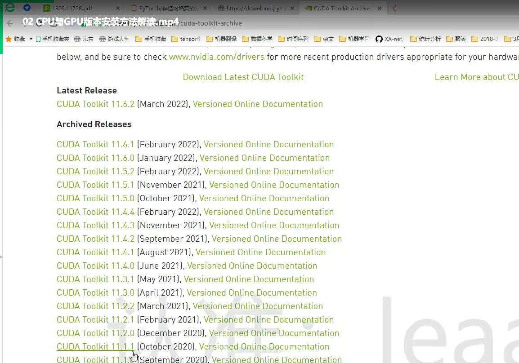The height and width of the screenshot is (363, 519).
Task: Open the XX-net GitHub bookmark
Action: (x=389, y=39)
